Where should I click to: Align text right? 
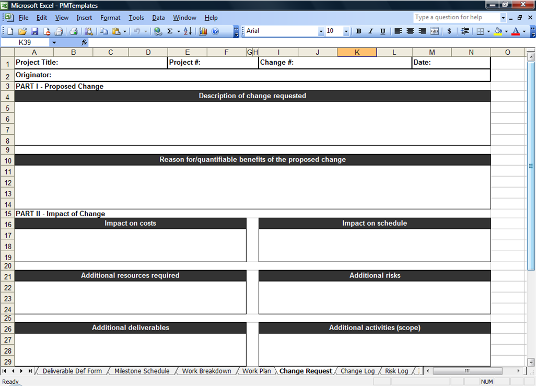point(423,31)
